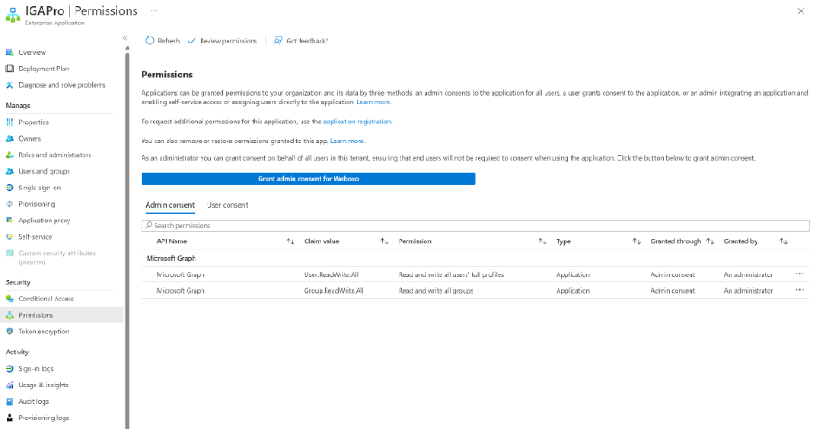This screenshot has height=429, width=813.
Task: Click the Refresh toolbar button
Action: (x=162, y=41)
